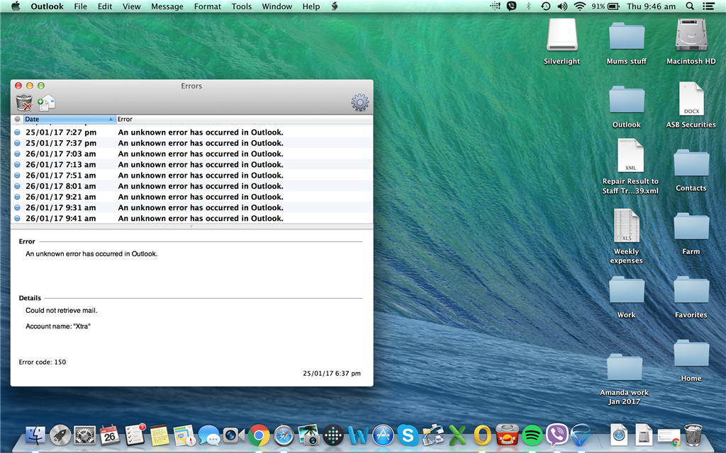
Task: Click the delete error trash icon in Errors toolbar
Action: point(24,102)
